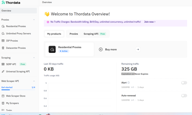Toggle the Auto-renewal switch
The image size is (192, 115).
pyautogui.click(x=184, y=96)
